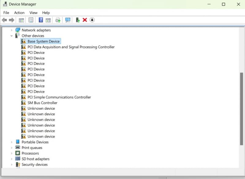Click the Forward arrow in the toolbar

point(12,20)
